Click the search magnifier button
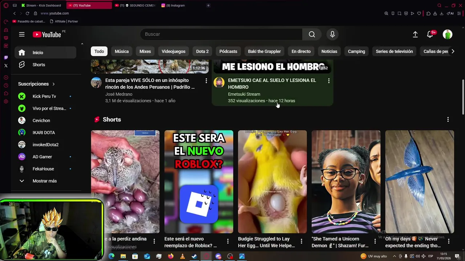Image resolution: width=465 pixels, height=261 pixels. pyautogui.click(x=312, y=34)
